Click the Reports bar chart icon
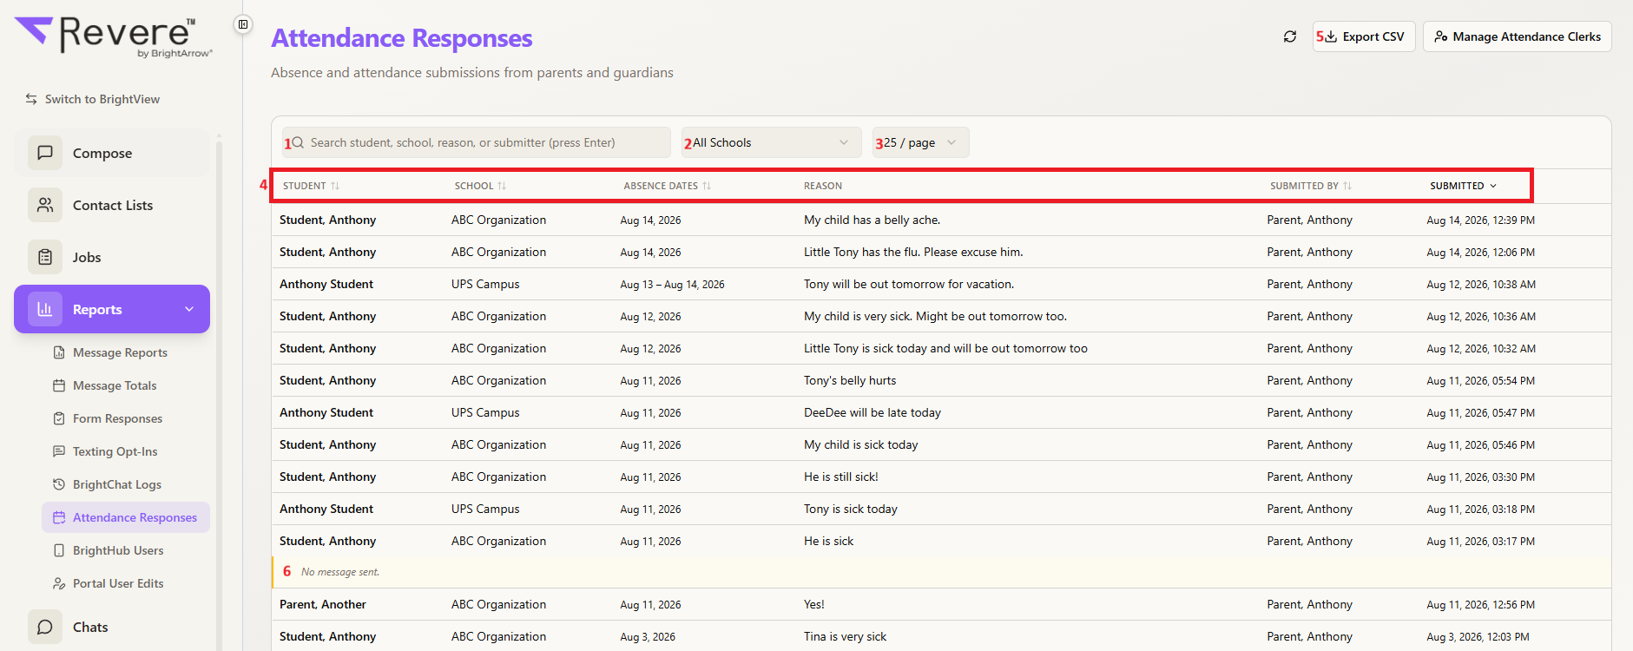 [x=45, y=309]
